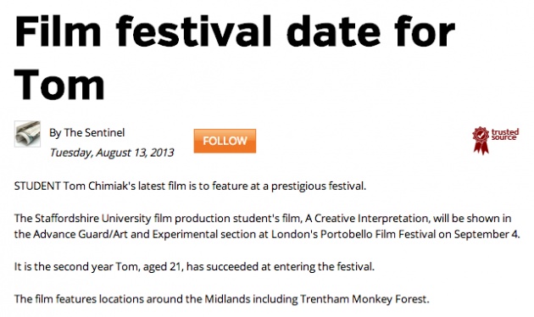Click the orange FOLLOW button
The width and height of the screenshot is (534, 317).
click(225, 141)
